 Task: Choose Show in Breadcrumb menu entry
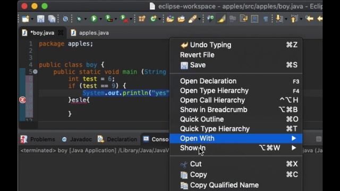pyautogui.click(x=236, y=110)
